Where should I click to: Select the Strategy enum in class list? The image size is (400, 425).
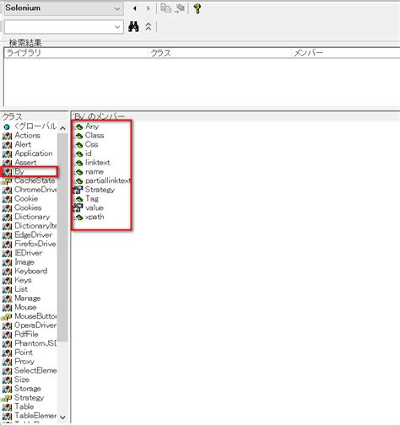click(23, 397)
